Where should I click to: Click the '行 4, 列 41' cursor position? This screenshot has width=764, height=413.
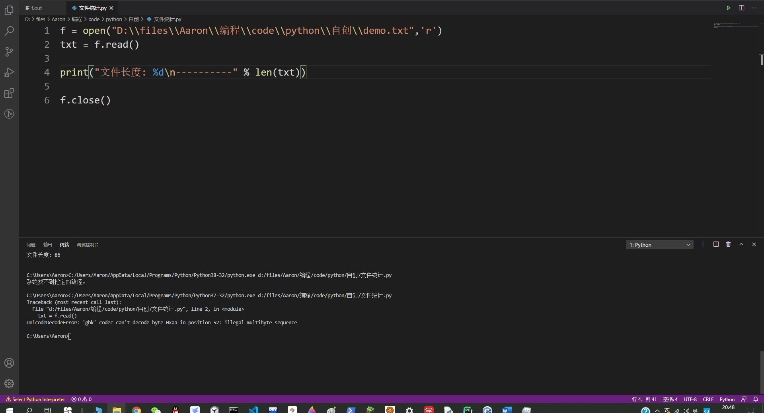[x=644, y=399]
